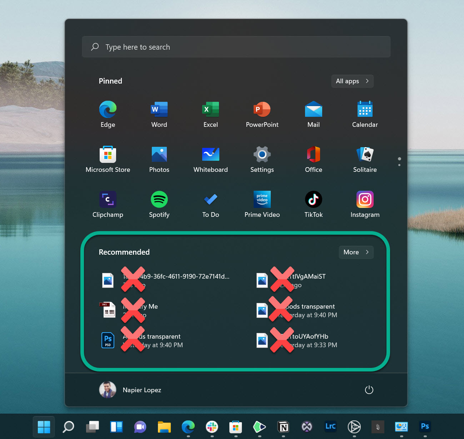Switch to Slack on the taskbar
The height and width of the screenshot is (439, 464).
(212, 426)
